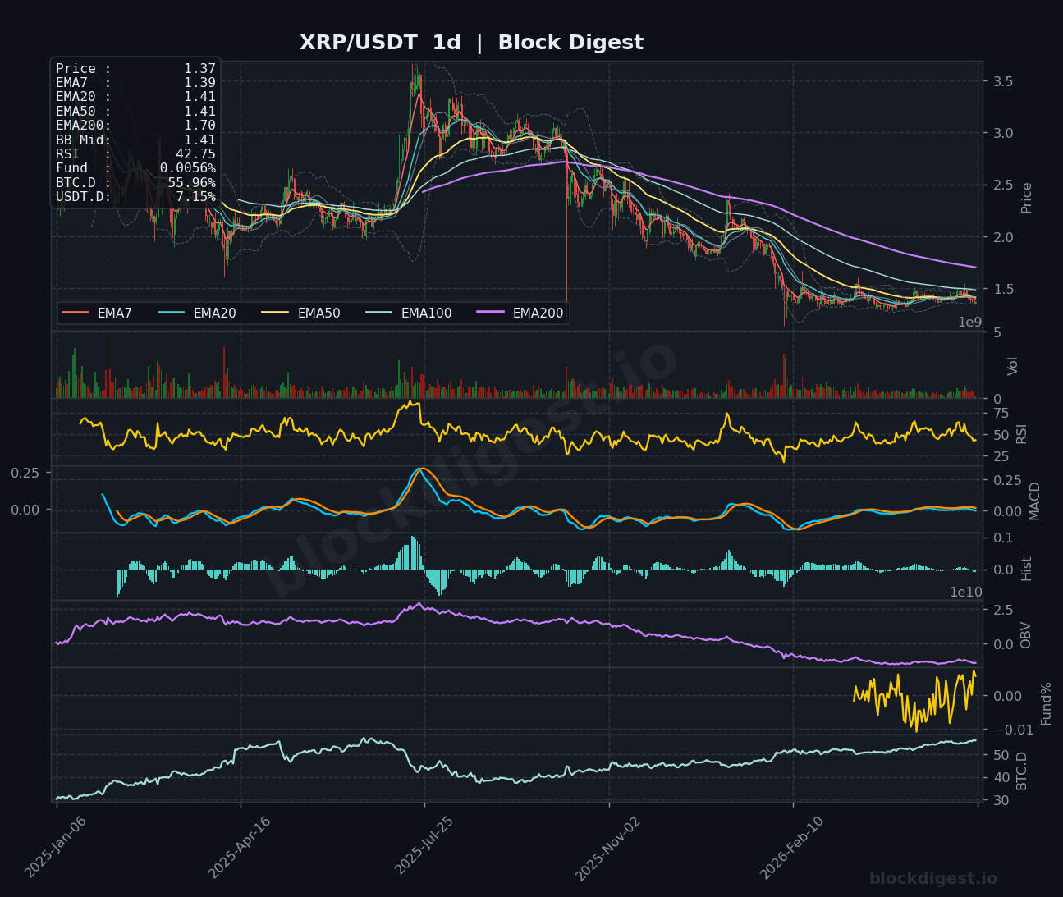Image resolution: width=1063 pixels, height=897 pixels.
Task: Click the EMA100 legend label
Action: click(426, 313)
